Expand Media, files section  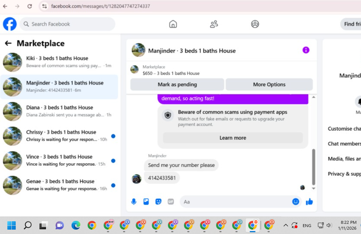coord(344,159)
